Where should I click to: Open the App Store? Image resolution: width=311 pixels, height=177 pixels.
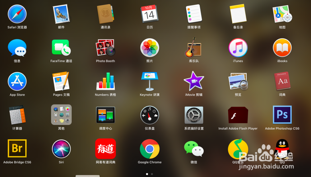(17, 82)
